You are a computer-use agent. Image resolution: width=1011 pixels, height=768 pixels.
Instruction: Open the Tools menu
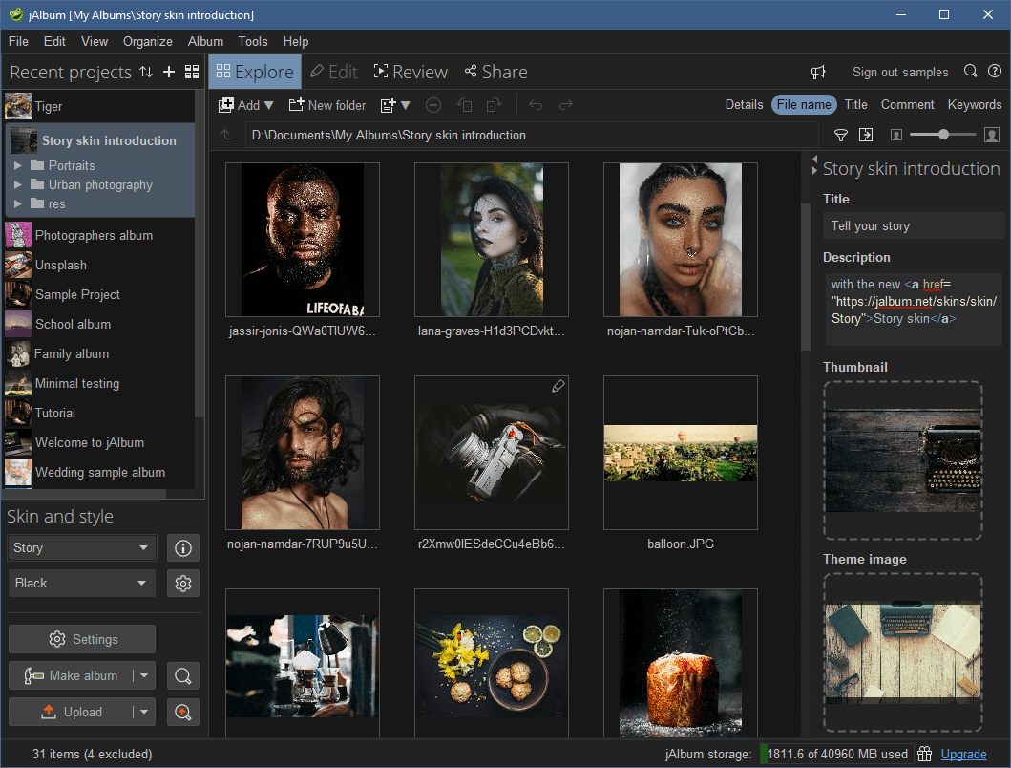[252, 41]
